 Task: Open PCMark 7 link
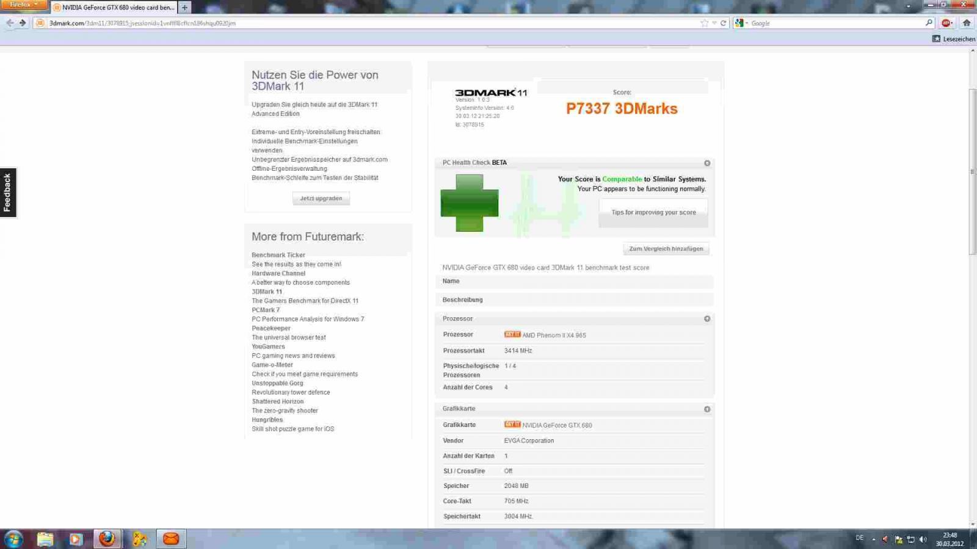pos(266,310)
